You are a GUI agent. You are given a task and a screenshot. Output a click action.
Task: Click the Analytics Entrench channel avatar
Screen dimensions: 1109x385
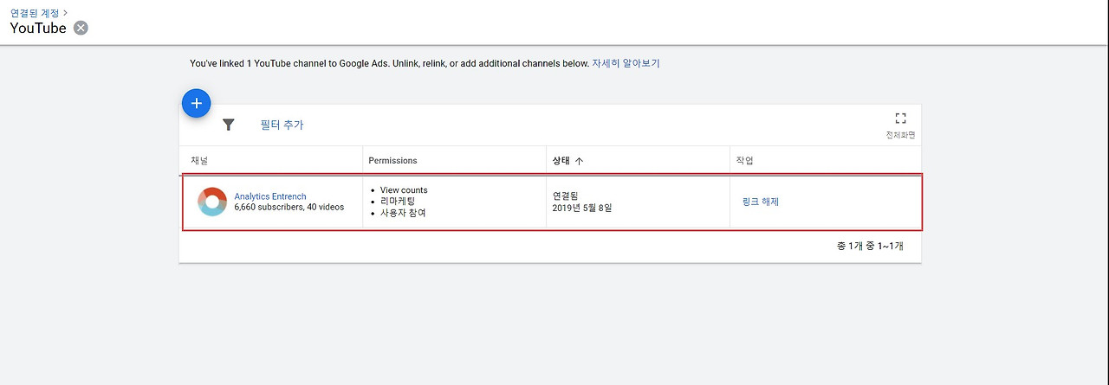pyautogui.click(x=212, y=202)
